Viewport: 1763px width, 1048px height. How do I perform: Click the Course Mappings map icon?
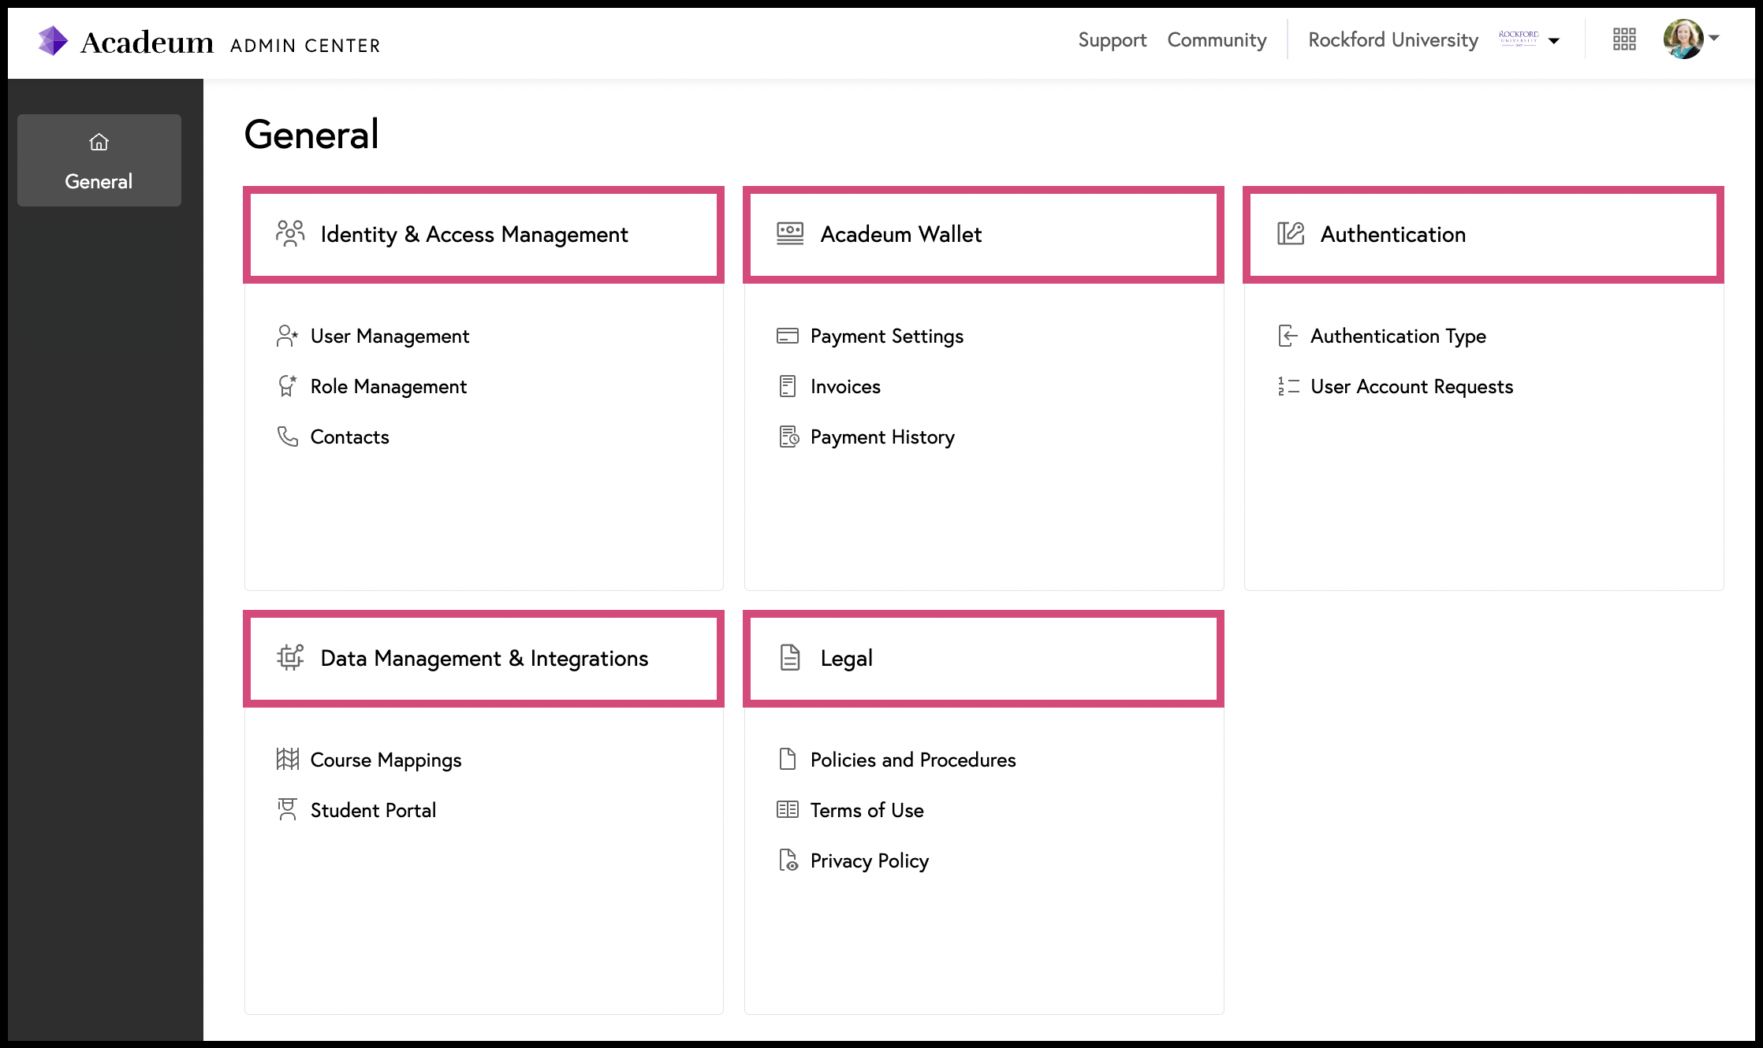click(288, 760)
